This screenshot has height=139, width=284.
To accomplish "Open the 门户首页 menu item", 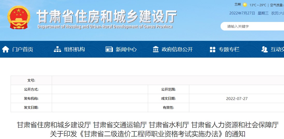I will [23, 49].
